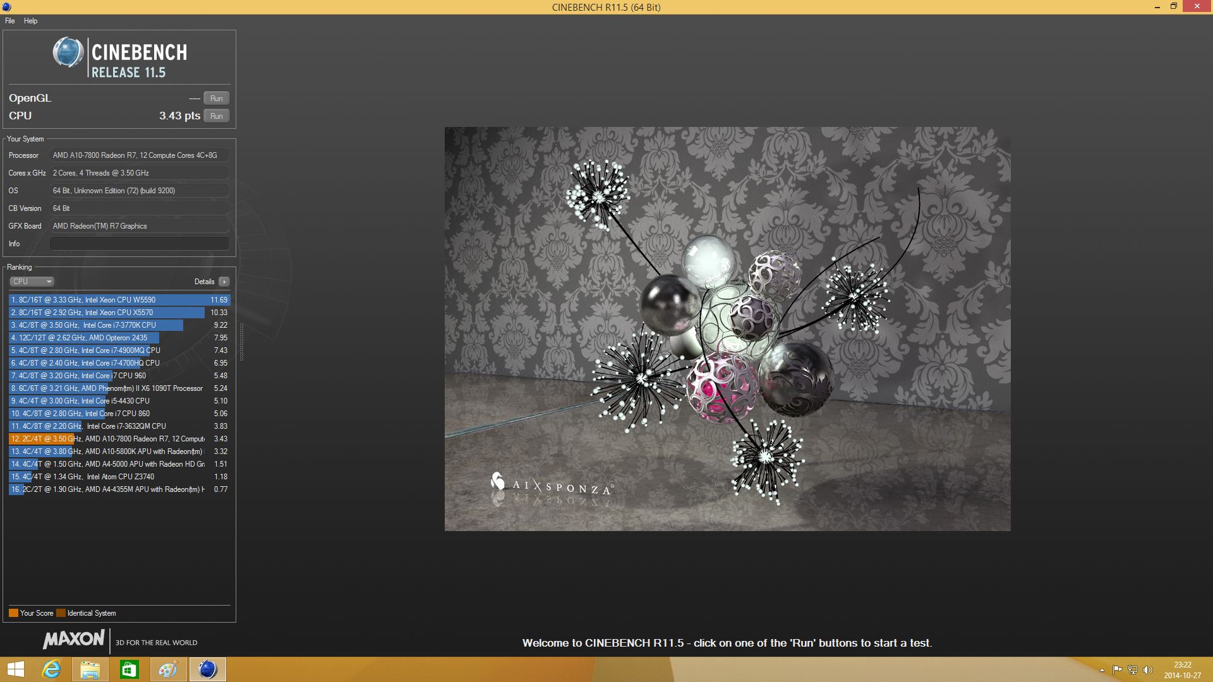
Task: Open the File menu
Action: pyautogui.click(x=10, y=21)
